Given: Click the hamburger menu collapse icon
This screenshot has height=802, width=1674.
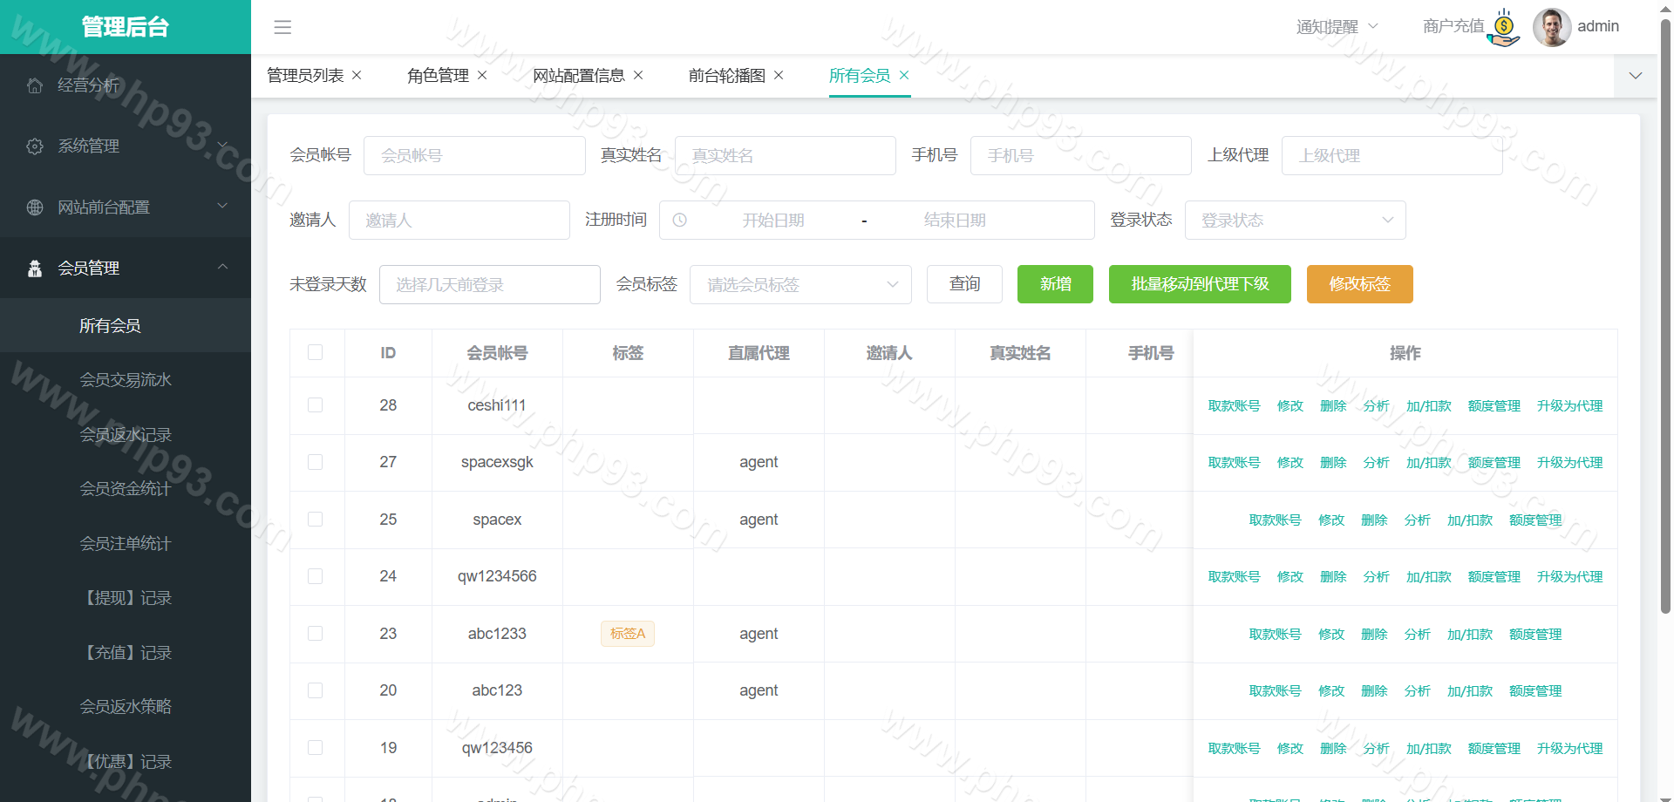Looking at the screenshot, I should pos(282,27).
